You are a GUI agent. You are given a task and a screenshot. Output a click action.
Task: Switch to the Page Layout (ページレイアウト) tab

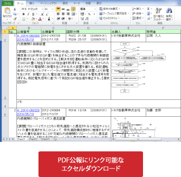click(x=48, y=3)
